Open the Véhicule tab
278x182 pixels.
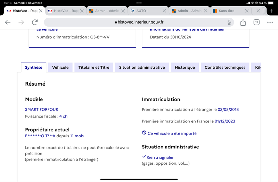(60, 67)
